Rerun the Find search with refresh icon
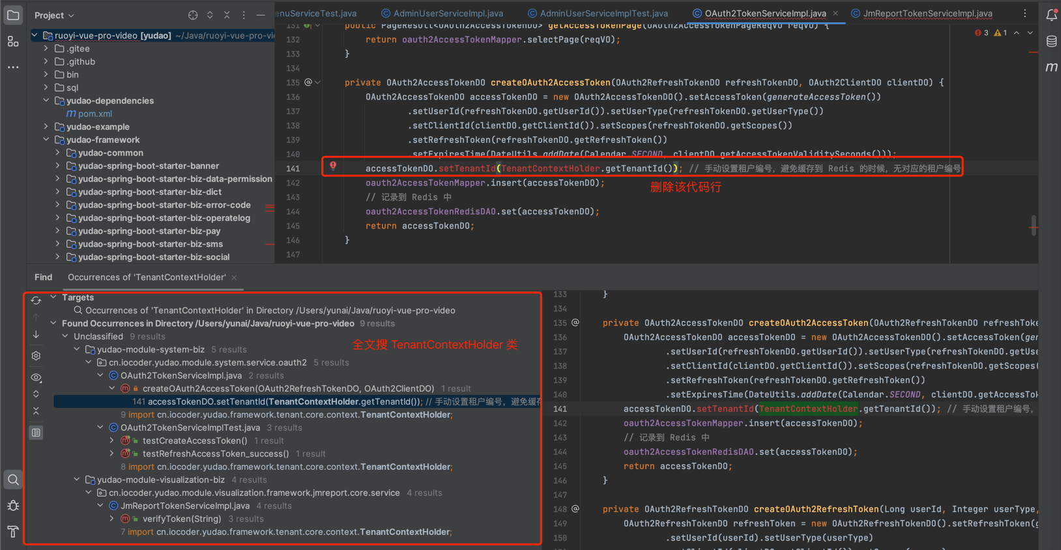 tap(36, 300)
